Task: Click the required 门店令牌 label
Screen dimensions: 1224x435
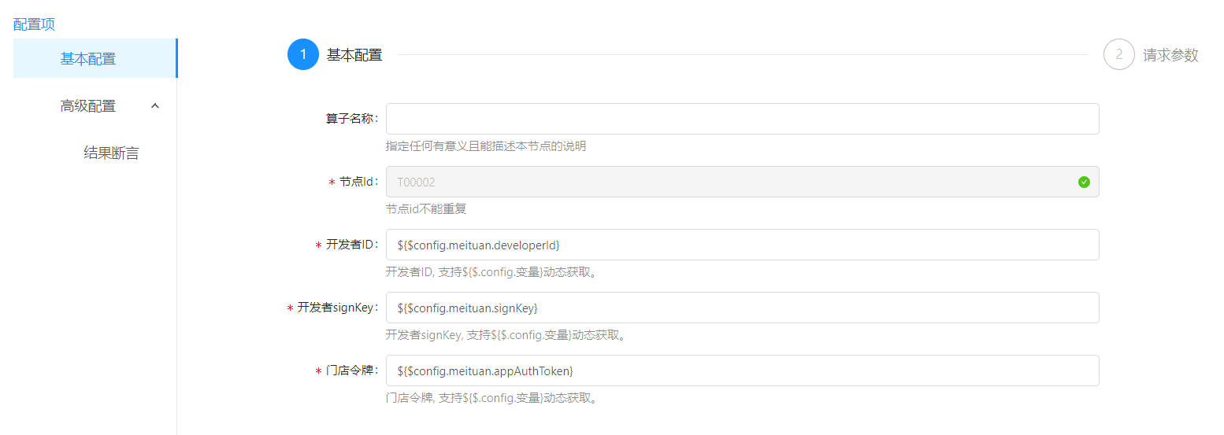Action: pos(351,370)
